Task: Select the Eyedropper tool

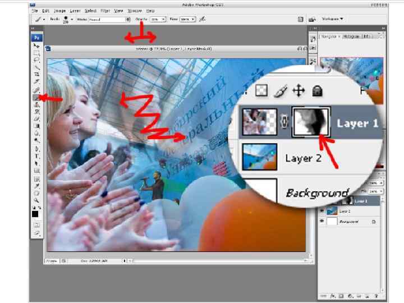Action: (36, 186)
